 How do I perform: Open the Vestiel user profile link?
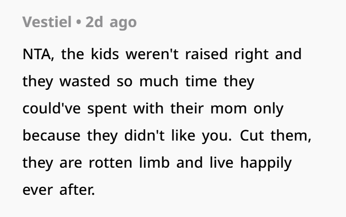47,22
